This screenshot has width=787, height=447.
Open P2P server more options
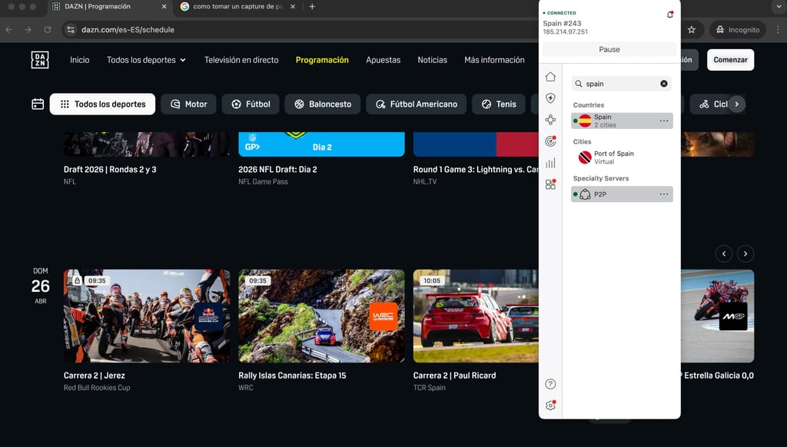pos(663,194)
